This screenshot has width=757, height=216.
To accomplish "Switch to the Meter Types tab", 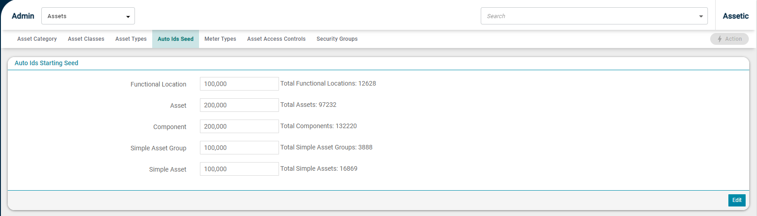I will tap(220, 39).
